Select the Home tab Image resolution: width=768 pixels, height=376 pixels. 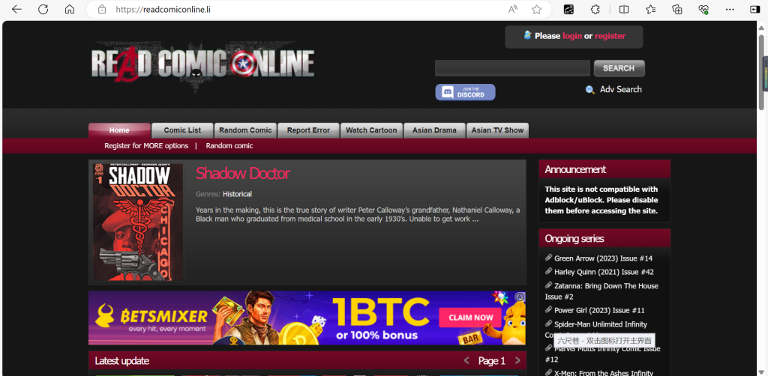click(119, 130)
